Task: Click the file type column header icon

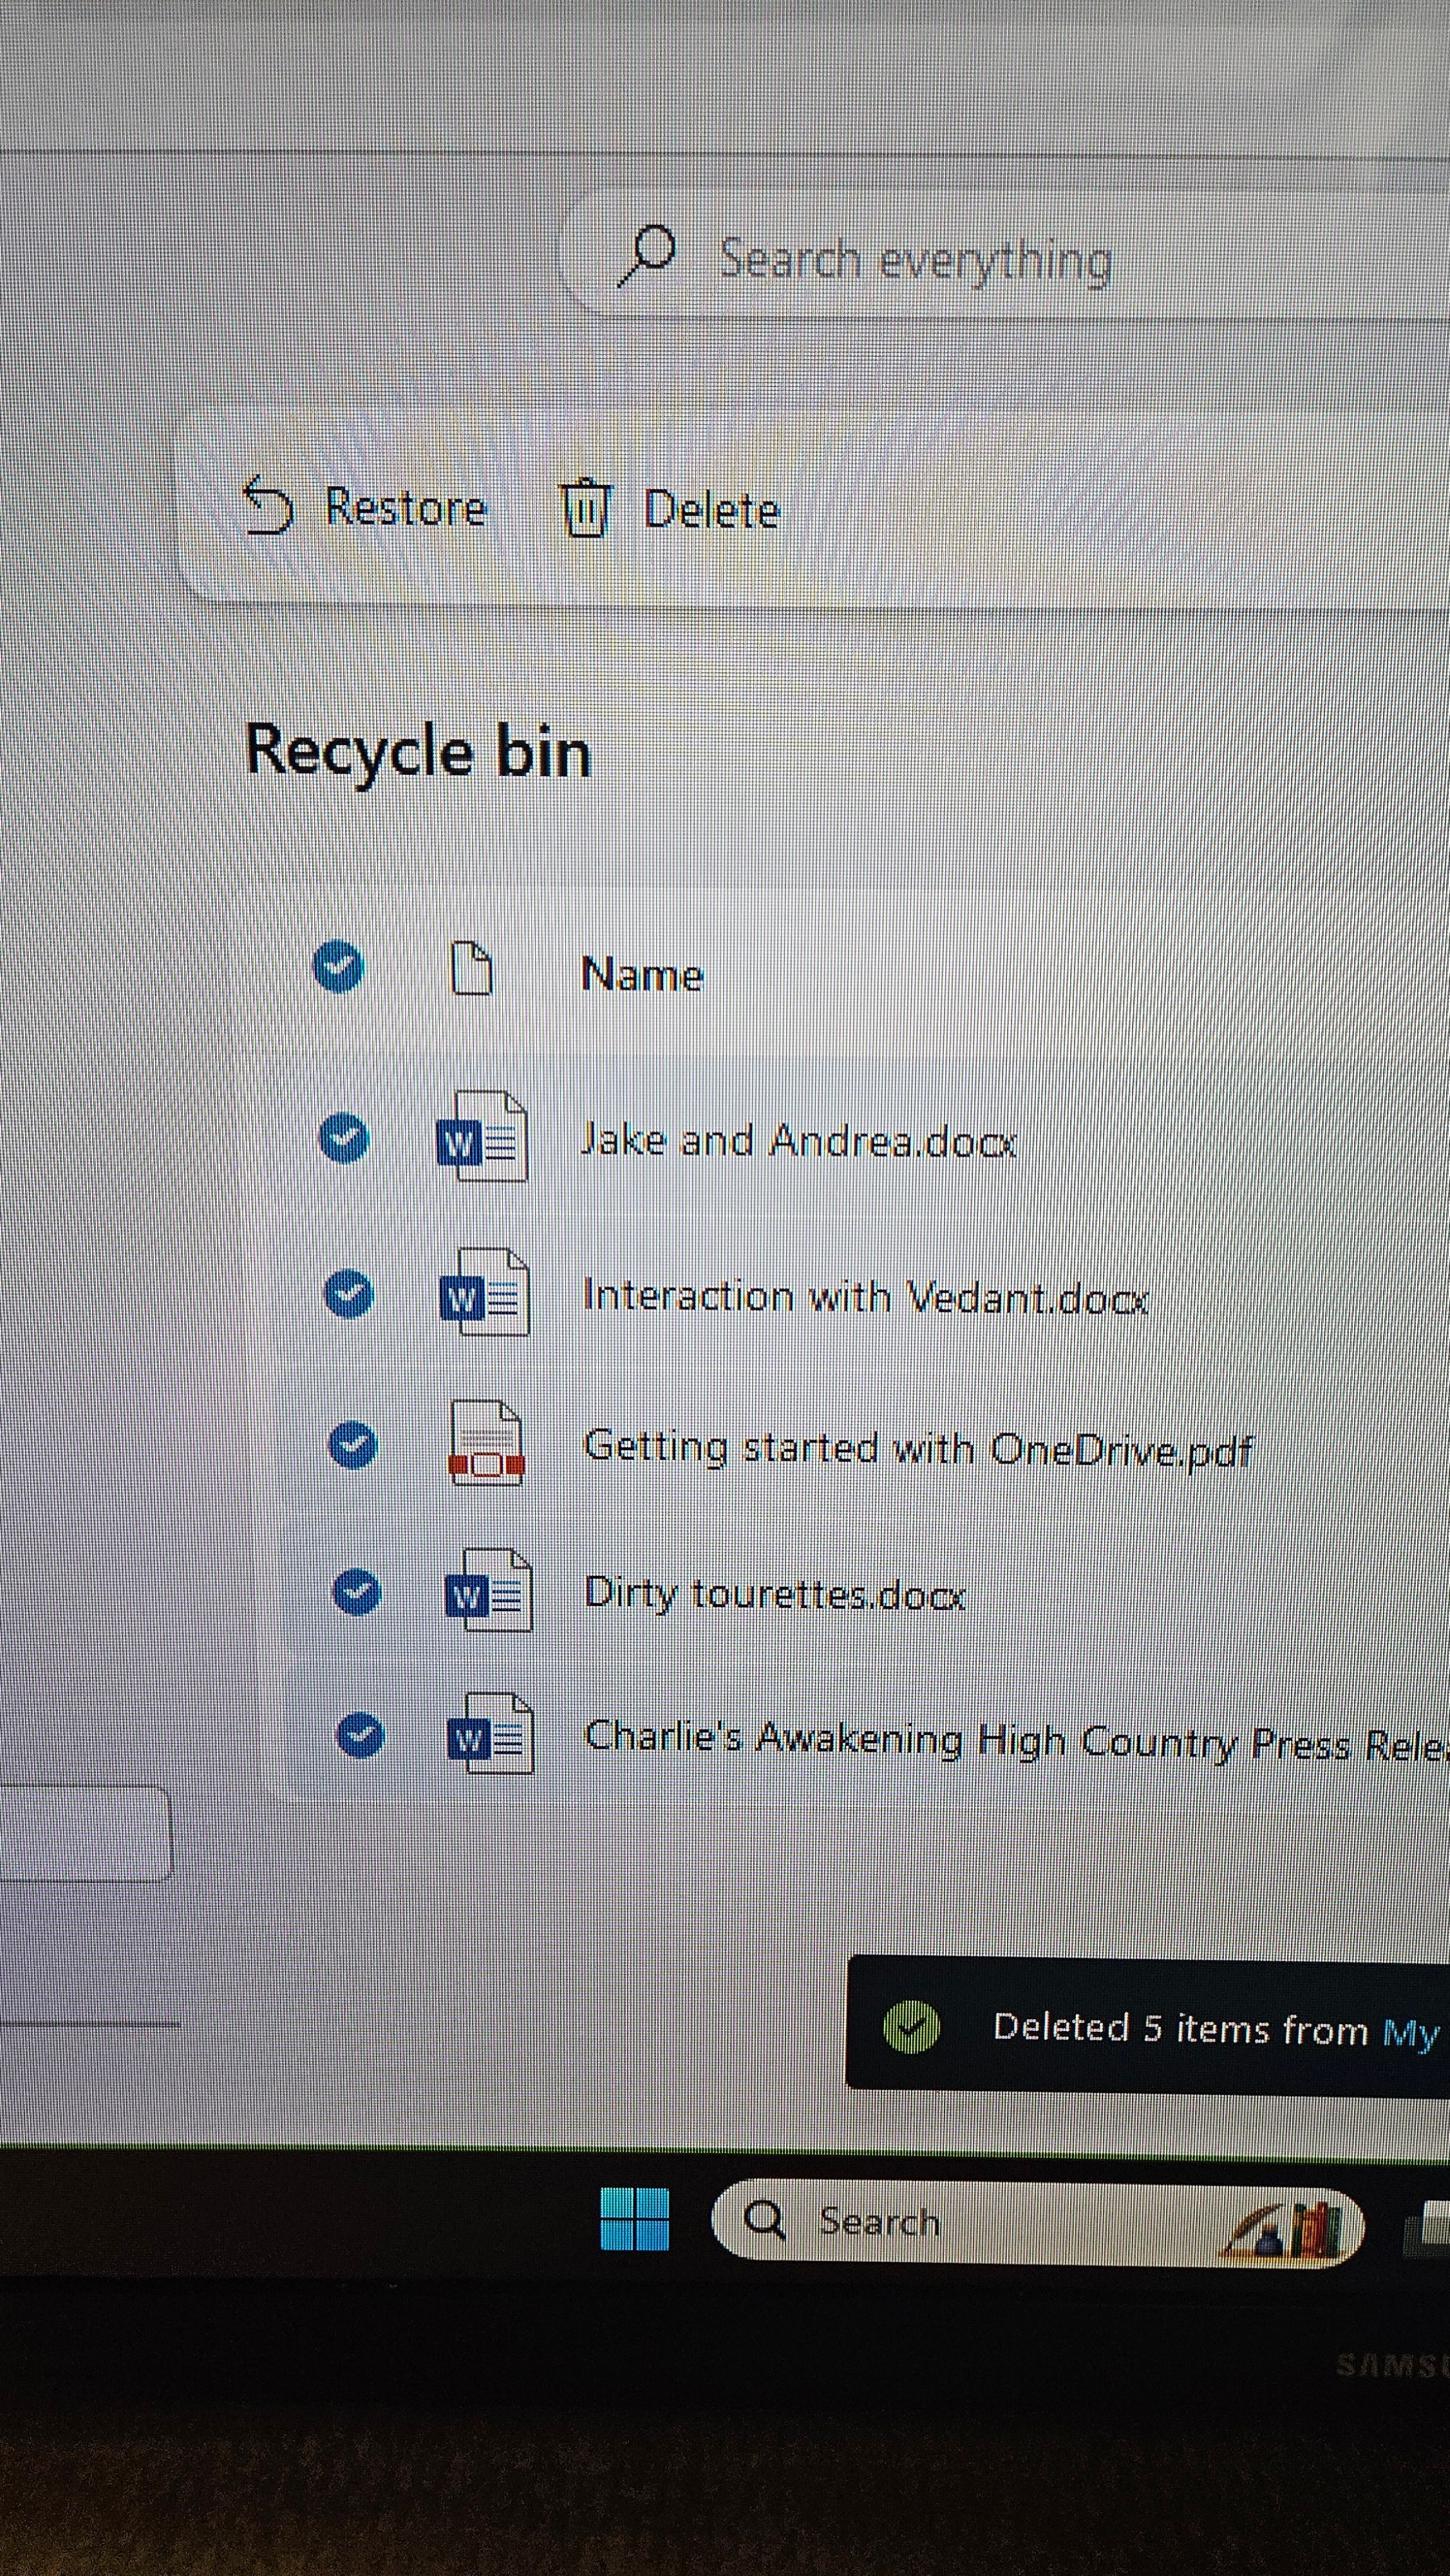Action: [x=472, y=968]
